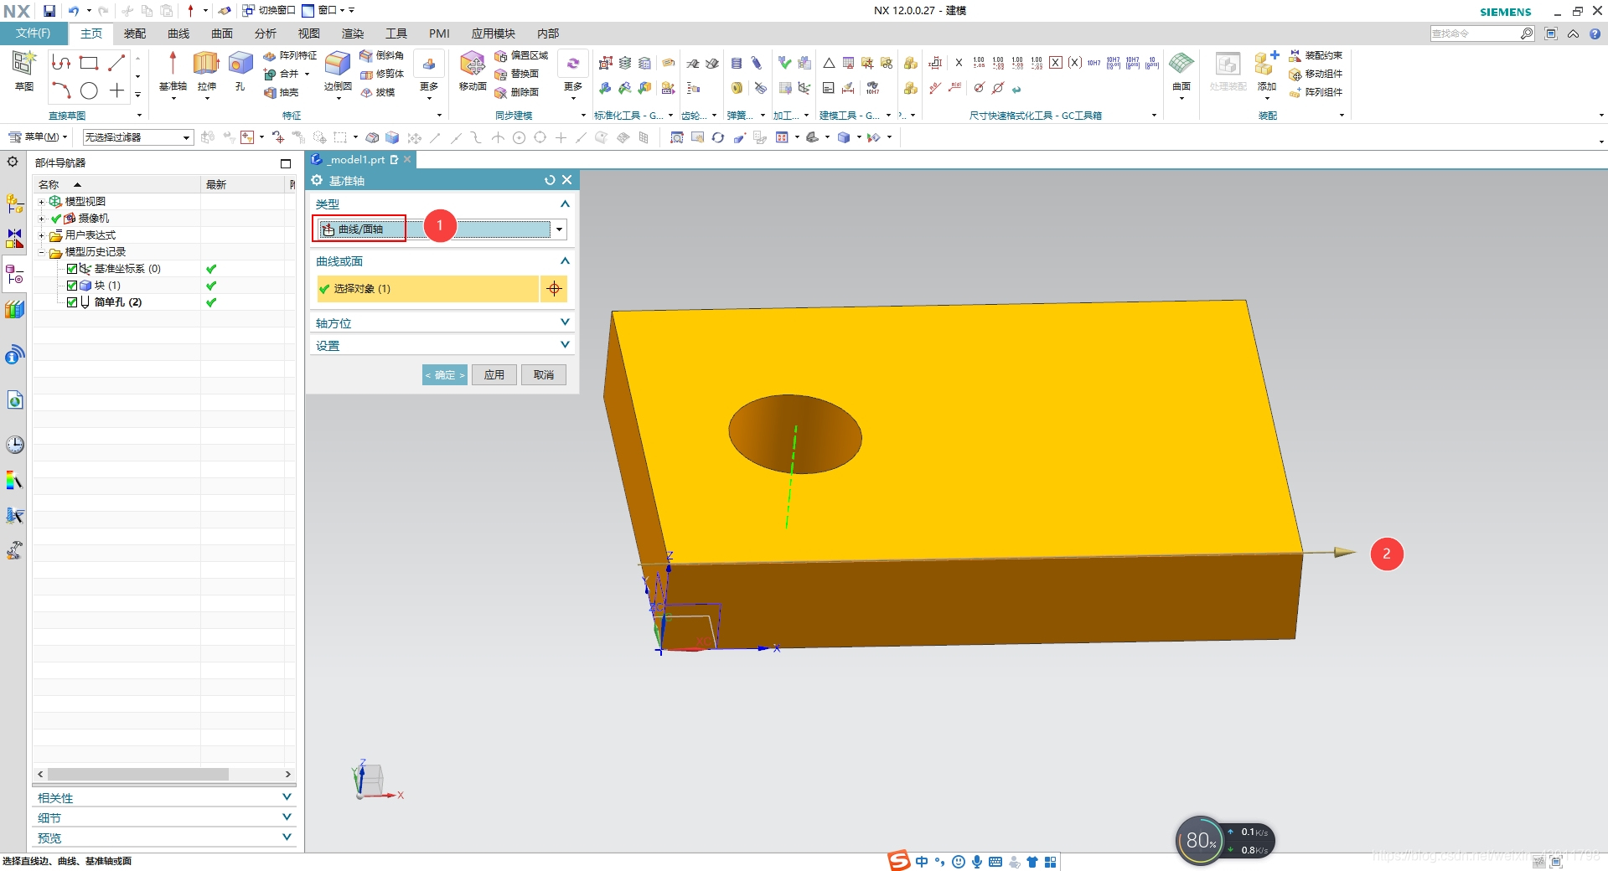
Task: Open the reuse library sidebar icon
Action: 15,310
